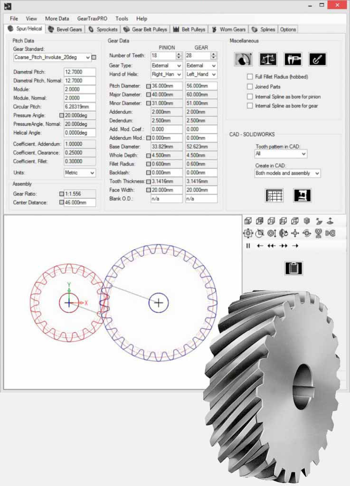Pause the gear animation
This screenshot has height=486, width=350.
click(x=248, y=246)
